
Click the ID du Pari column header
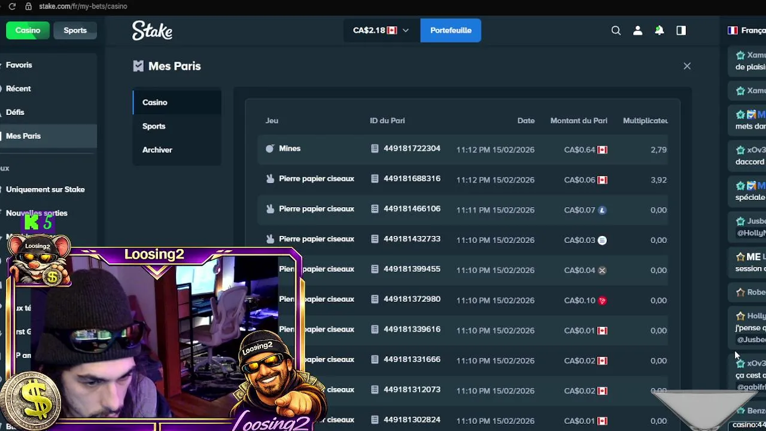[387, 120]
